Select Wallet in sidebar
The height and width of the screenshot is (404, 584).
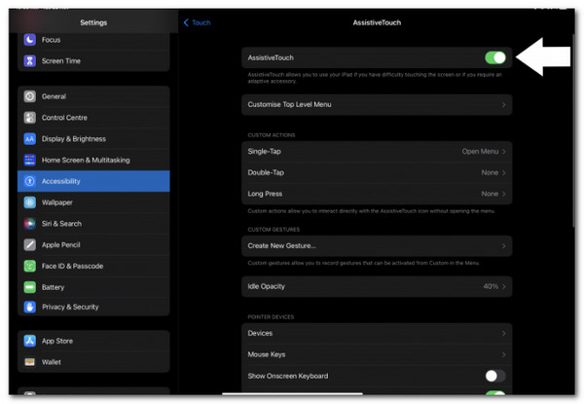pos(93,362)
